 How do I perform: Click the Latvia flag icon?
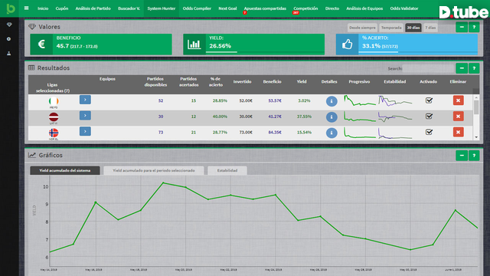[54, 117]
